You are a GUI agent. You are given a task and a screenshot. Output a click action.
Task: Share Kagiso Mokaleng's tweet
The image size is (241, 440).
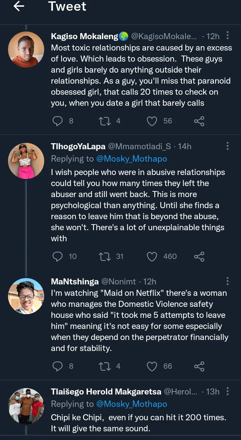199,121
